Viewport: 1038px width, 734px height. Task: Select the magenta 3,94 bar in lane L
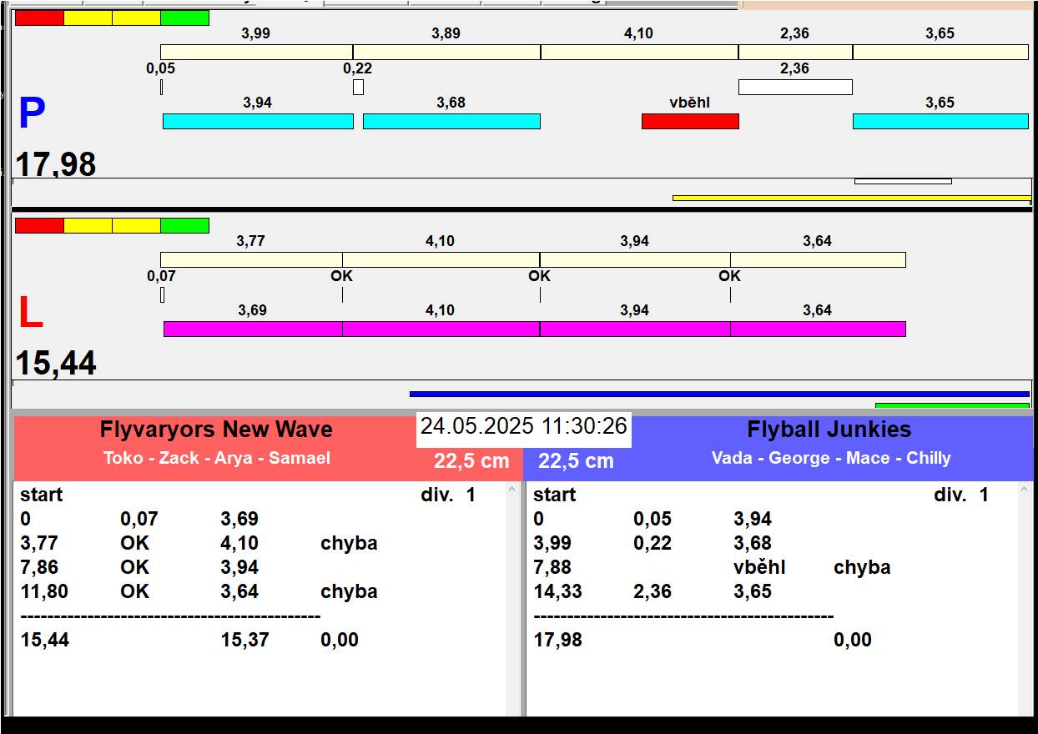(635, 329)
